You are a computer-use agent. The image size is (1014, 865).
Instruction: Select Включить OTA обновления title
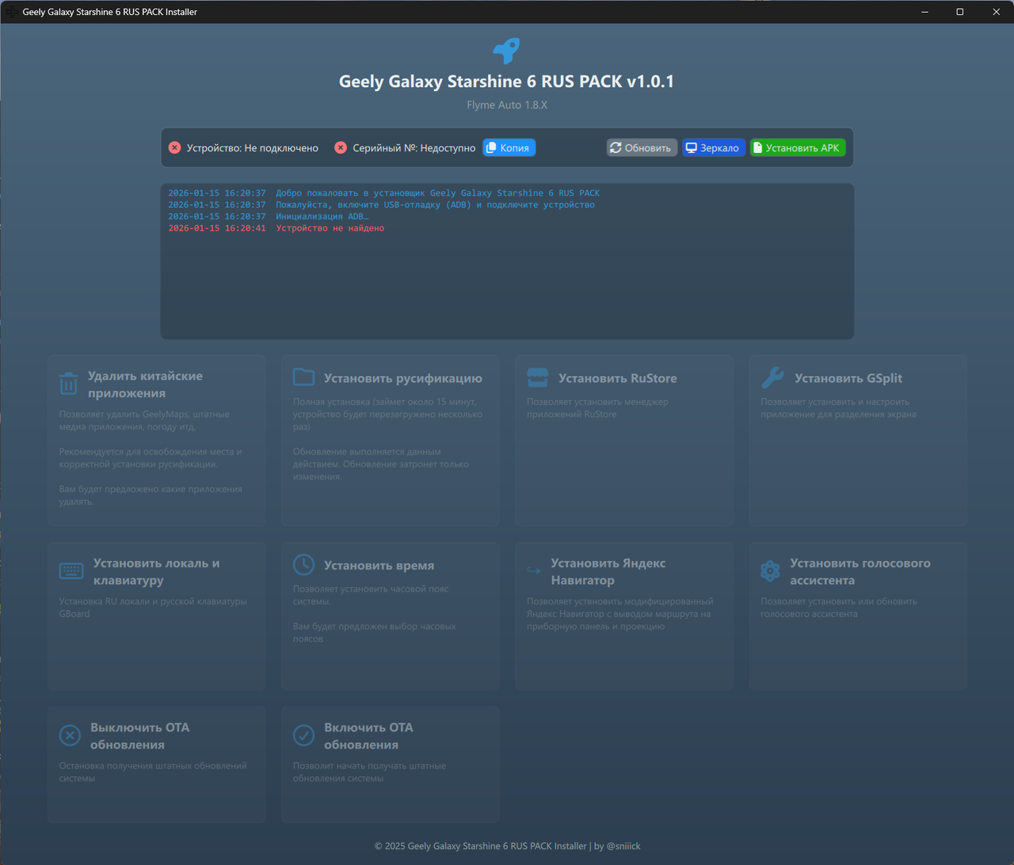(x=368, y=736)
